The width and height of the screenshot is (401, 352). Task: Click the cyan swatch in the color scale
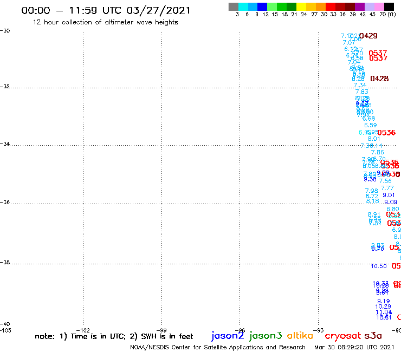243,6
